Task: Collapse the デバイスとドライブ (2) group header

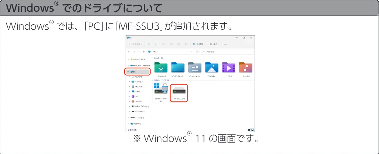Action: pos(153,80)
